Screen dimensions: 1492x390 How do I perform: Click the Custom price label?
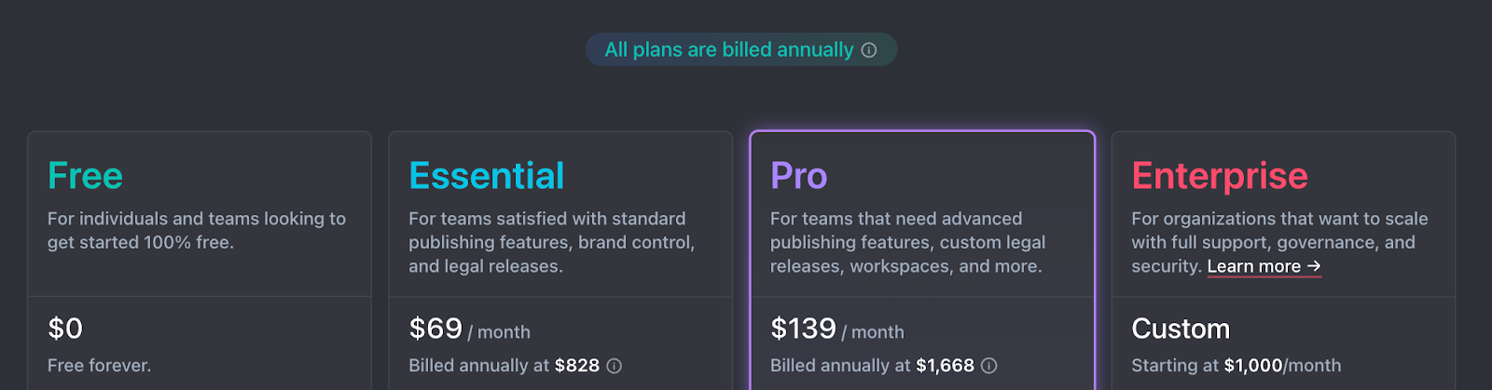1181,329
